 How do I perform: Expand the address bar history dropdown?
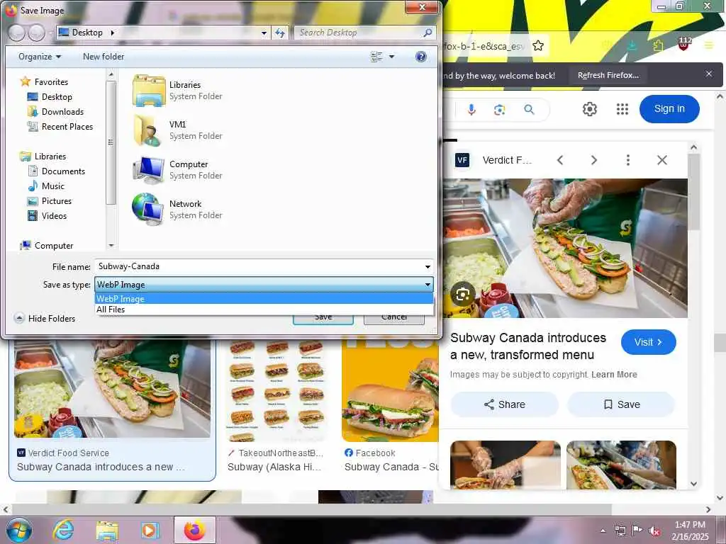[x=264, y=33]
